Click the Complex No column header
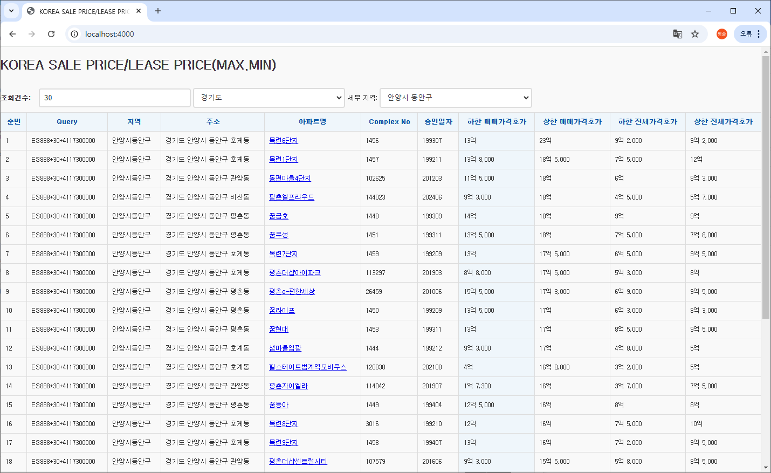The image size is (771, 473). pyautogui.click(x=389, y=122)
